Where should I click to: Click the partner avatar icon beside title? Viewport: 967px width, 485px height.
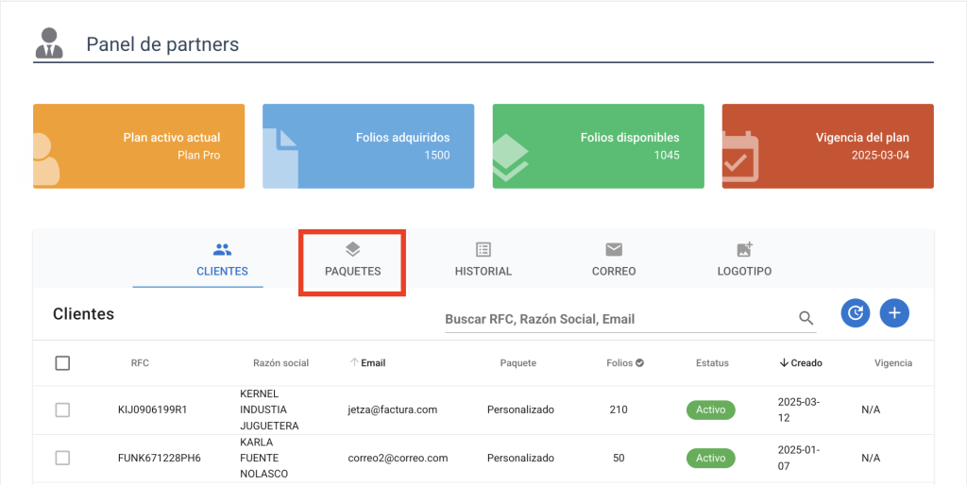coord(49,43)
